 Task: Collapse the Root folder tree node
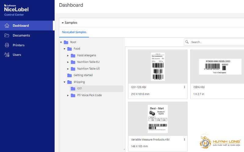[x=61, y=42]
